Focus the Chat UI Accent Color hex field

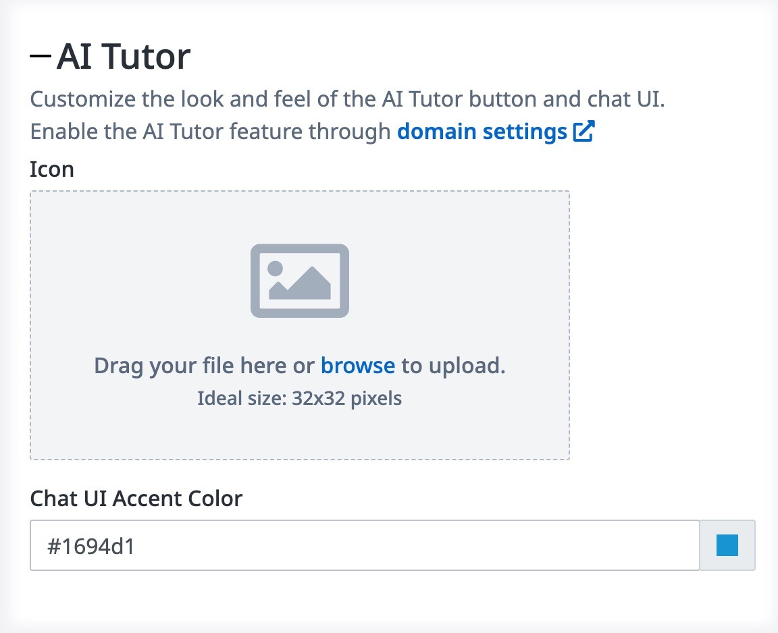click(365, 545)
